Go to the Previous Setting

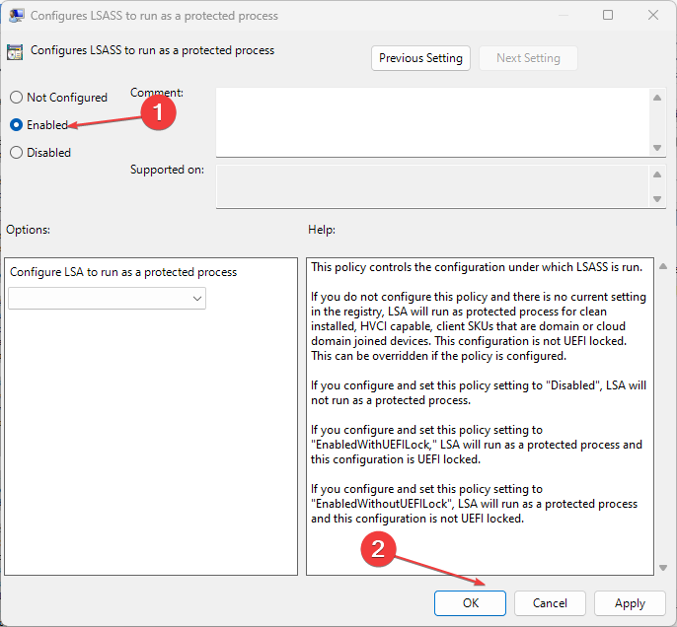420,58
